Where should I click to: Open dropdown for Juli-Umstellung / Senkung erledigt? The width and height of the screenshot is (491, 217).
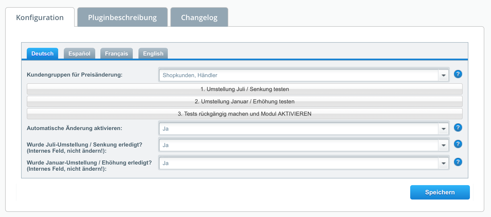pyautogui.click(x=444, y=145)
